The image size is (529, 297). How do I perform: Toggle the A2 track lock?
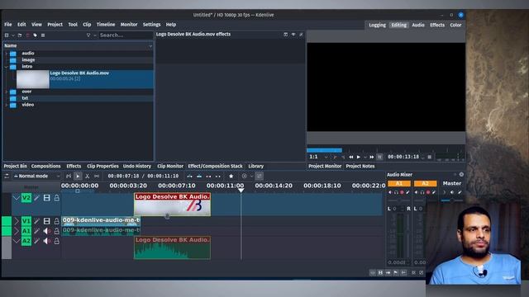(x=57, y=241)
